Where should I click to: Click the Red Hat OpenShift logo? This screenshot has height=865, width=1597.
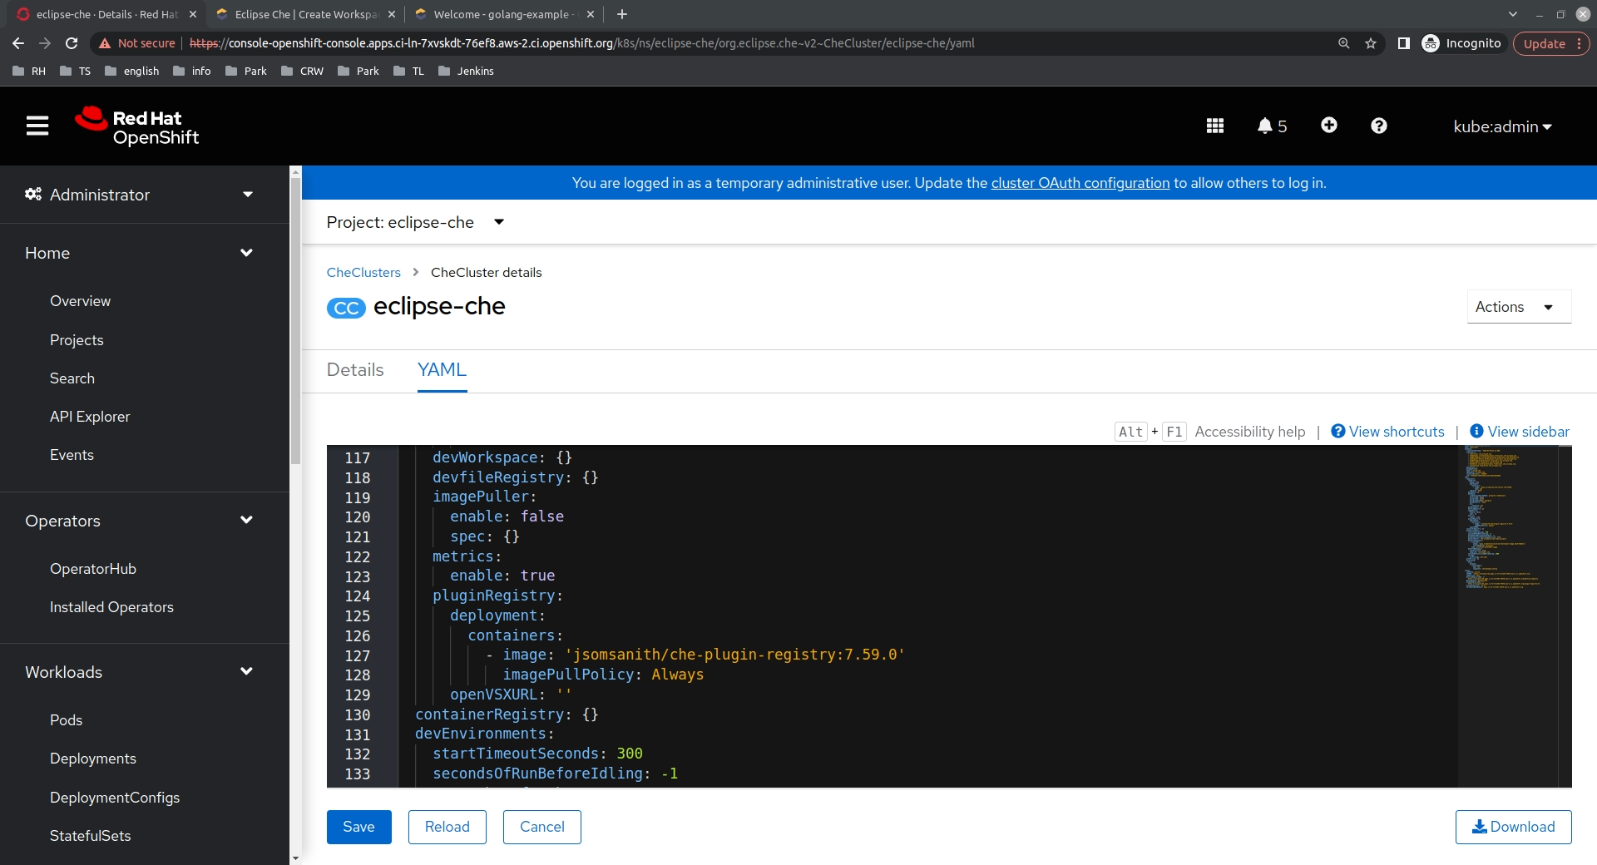point(136,126)
